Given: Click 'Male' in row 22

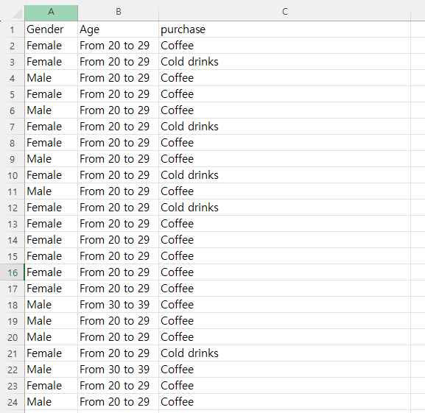Looking at the screenshot, I should (39, 370).
